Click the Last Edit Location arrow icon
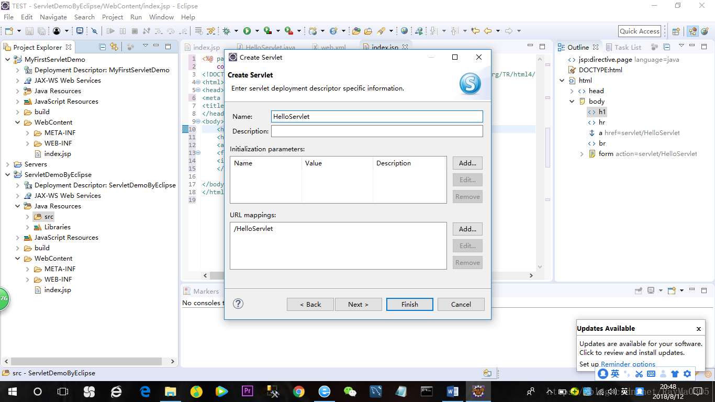This screenshot has height=402, width=715. pyautogui.click(x=475, y=31)
